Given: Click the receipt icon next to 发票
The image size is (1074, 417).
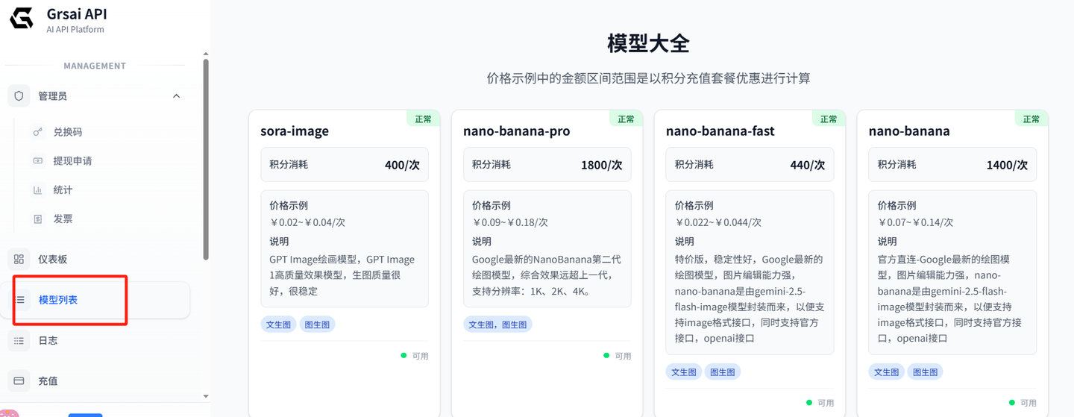Looking at the screenshot, I should (x=38, y=219).
